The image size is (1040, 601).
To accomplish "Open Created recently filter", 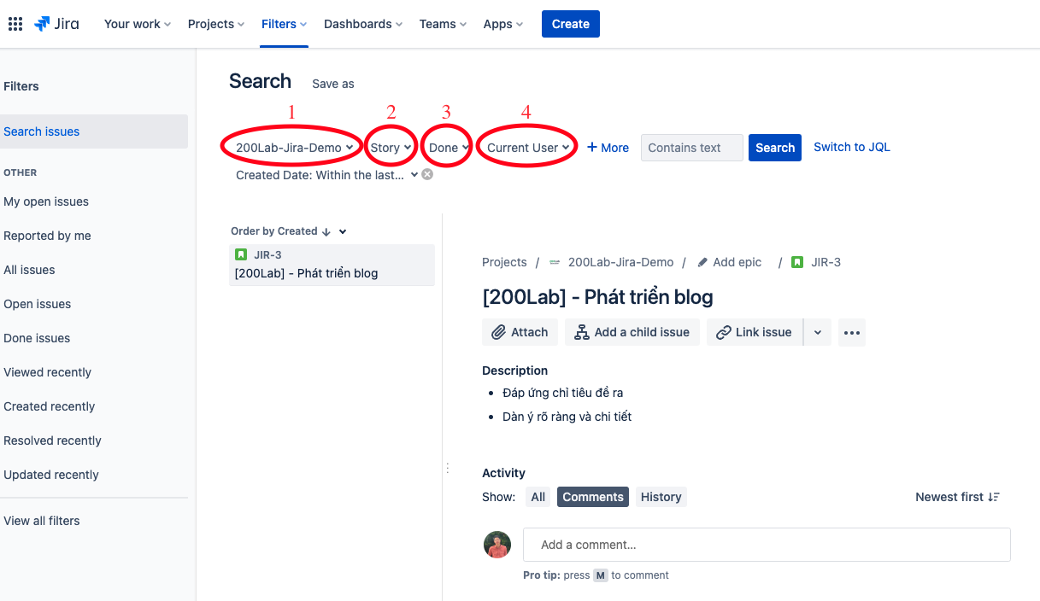I will pos(49,406).
